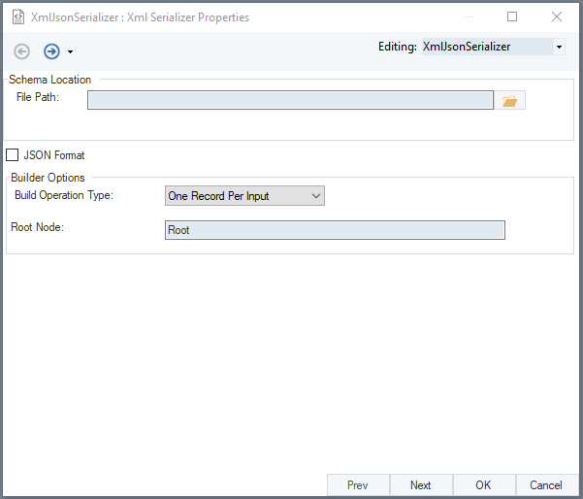Image resolution: width=583 pixels, height=499 pixels.
Task: Click the File Path label
Action: (x=39, y=97)
